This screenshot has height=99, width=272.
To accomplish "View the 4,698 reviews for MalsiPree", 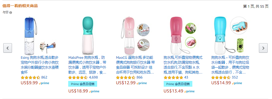I will click(93, 77).
